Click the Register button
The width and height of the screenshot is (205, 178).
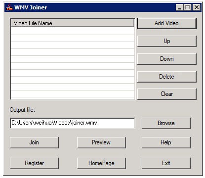pyautogui.click(x=34, y=163)
